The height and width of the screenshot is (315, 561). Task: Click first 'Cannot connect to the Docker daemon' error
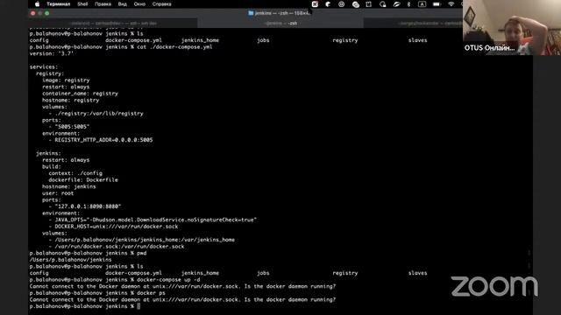coord(182,286)
